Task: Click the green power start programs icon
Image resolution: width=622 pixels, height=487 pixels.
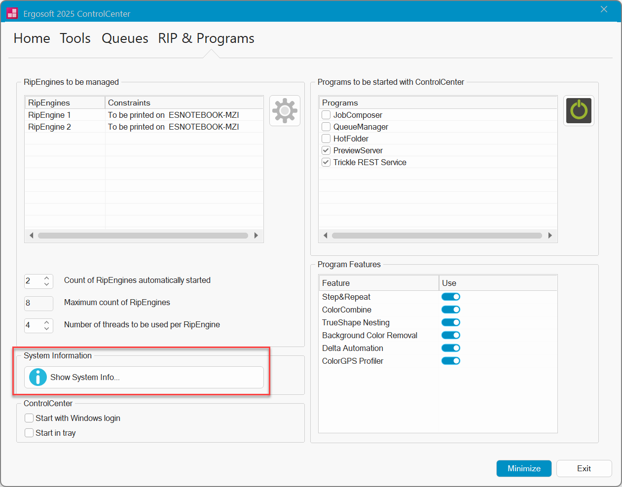Action: pos(579,110)
